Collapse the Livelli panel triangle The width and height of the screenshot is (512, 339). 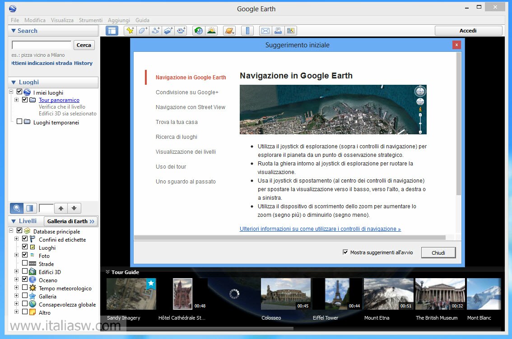[x=14, y=221]
